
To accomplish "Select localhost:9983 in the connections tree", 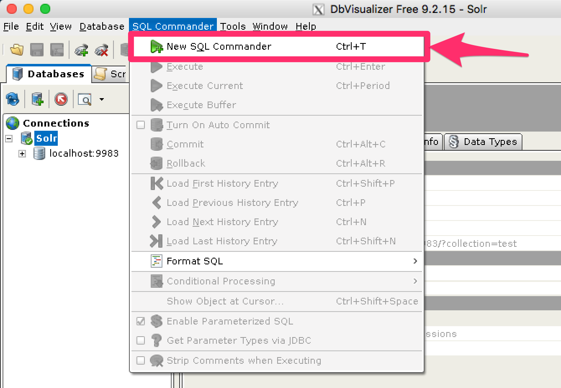I will point(84,154).
